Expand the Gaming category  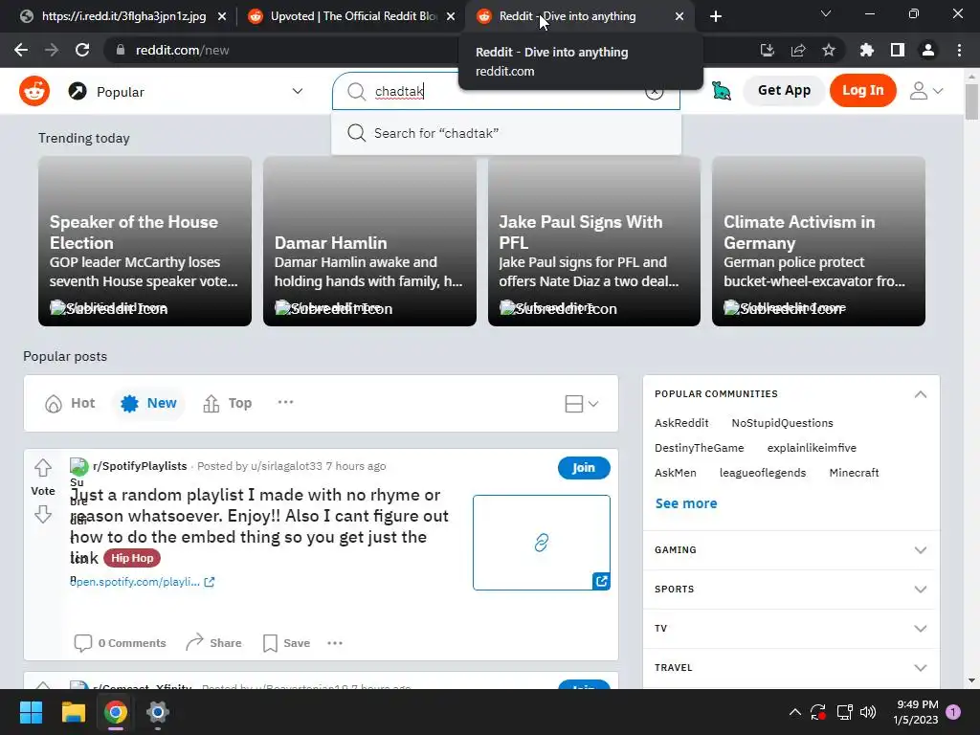[791, 550]
